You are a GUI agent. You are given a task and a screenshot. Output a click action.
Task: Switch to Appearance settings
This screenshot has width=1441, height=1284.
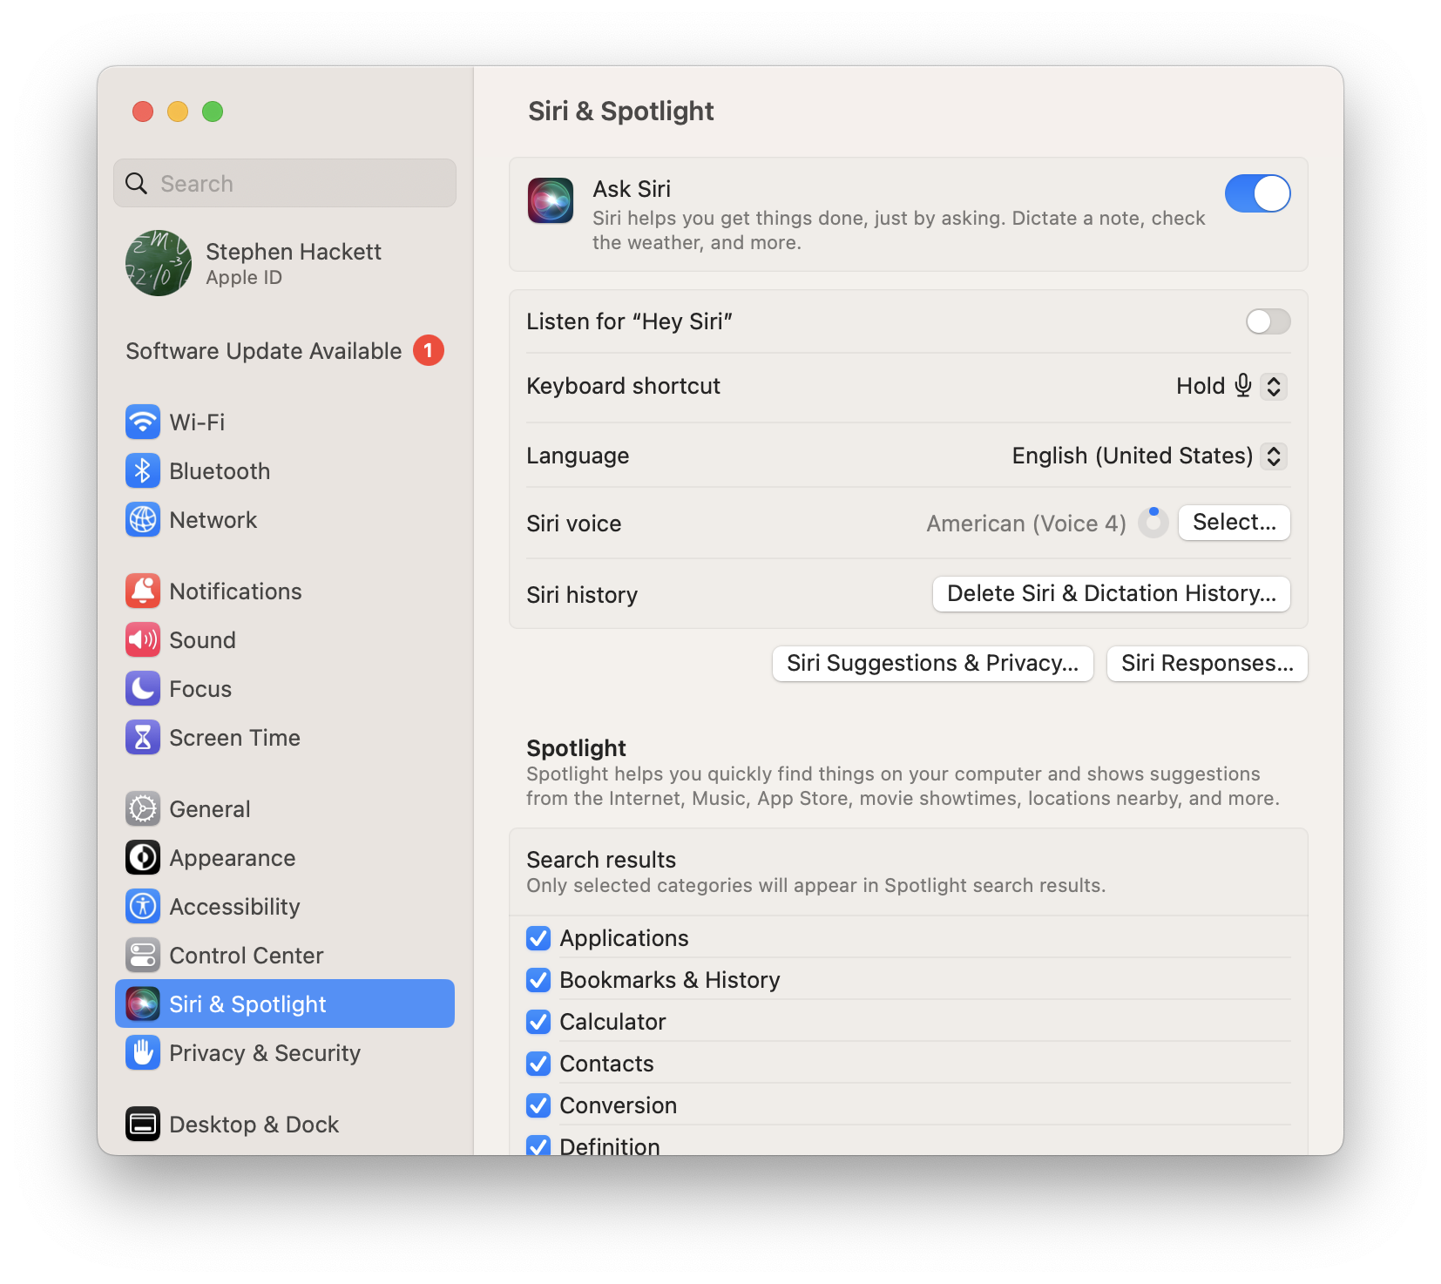click(285, 858)
